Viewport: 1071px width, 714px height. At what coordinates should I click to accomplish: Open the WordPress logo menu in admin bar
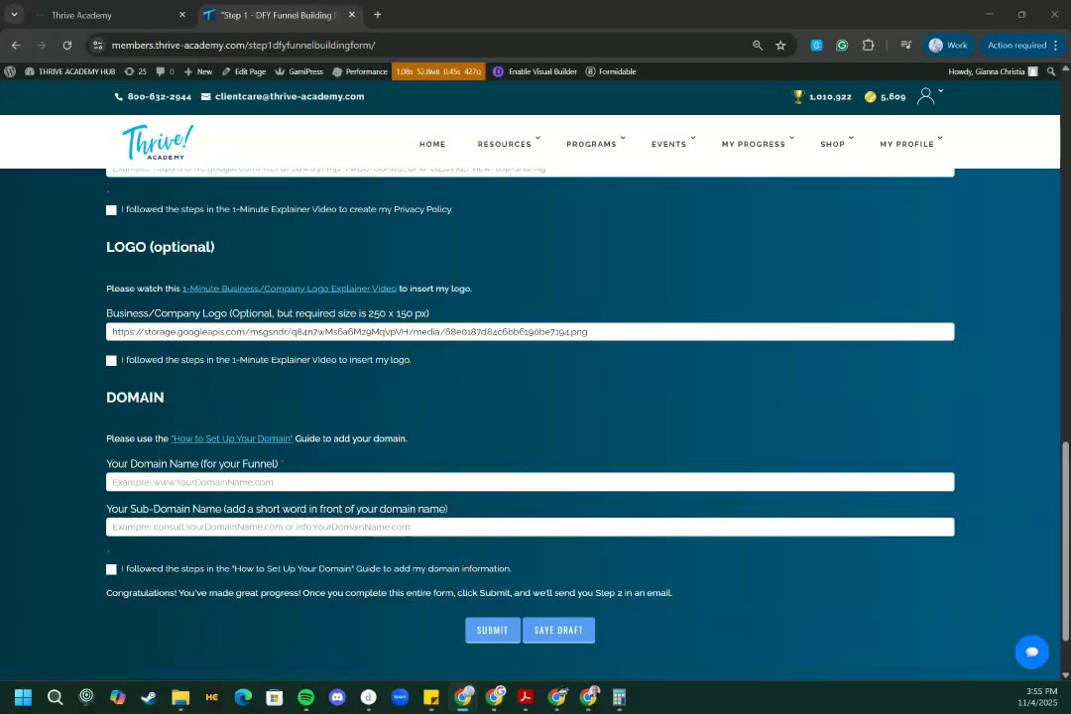pos(10,71)
